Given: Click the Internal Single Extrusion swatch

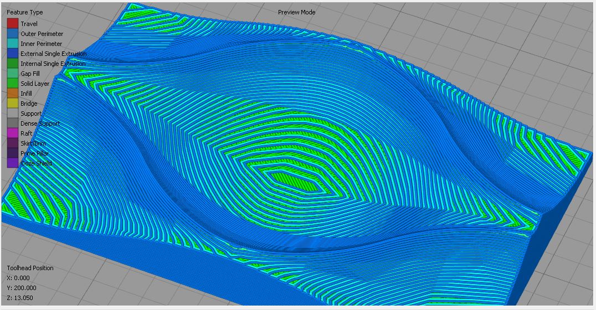Looking at the screenshot, I should point(13,64).
